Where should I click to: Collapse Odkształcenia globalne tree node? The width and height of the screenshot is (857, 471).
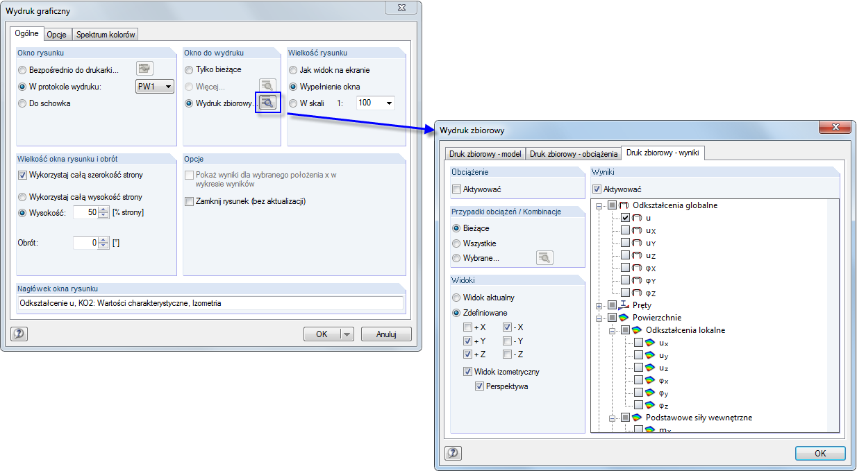pos(599,205)
